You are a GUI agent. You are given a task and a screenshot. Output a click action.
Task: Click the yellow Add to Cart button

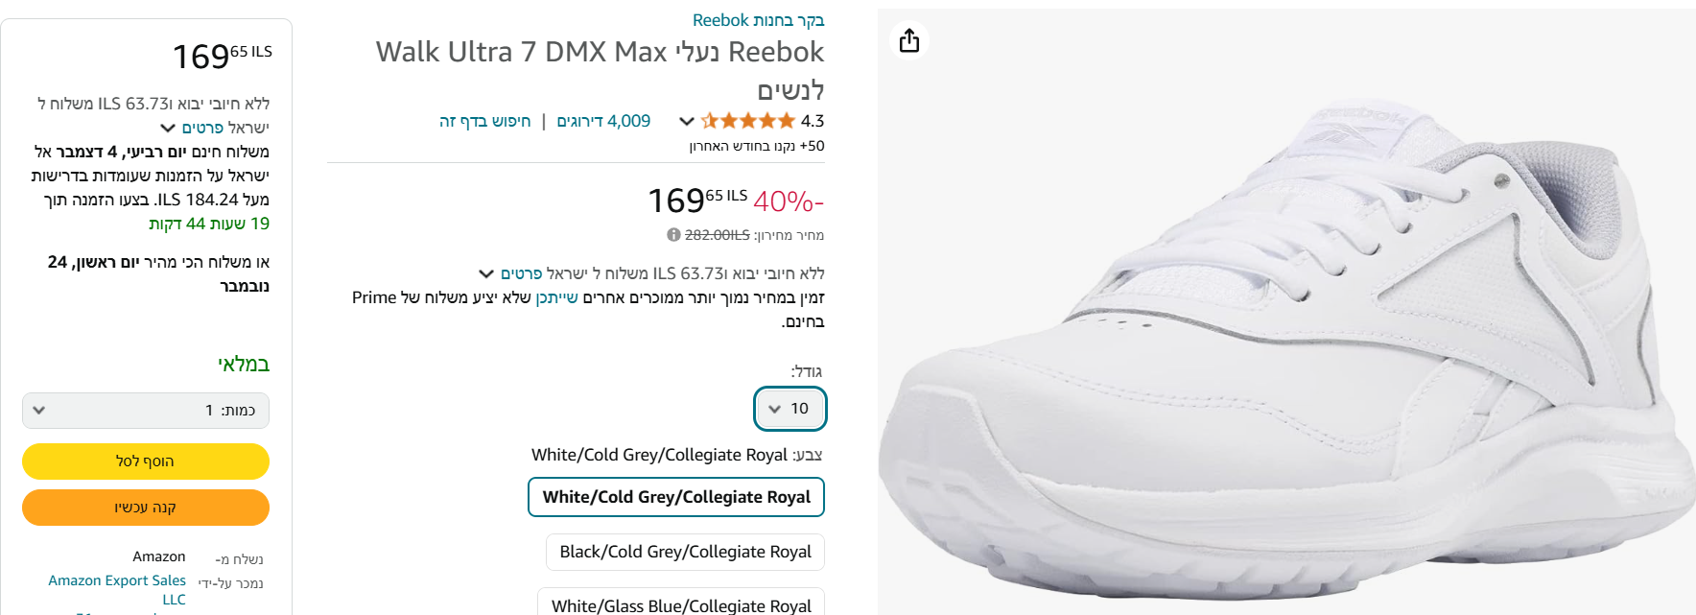coord(146,461)
